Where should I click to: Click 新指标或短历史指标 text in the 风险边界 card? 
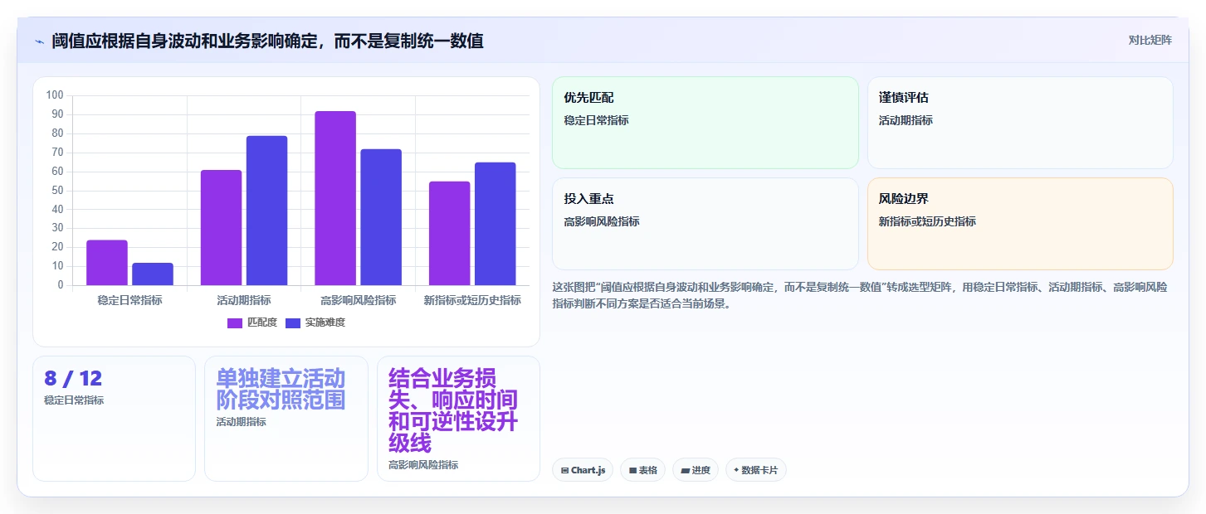(x=927, y=221)
